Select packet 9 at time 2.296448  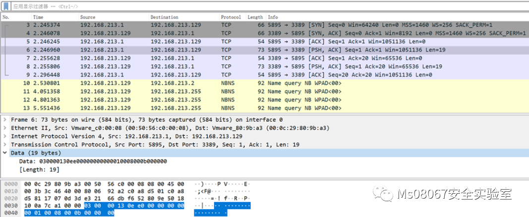(x=265, y=75)
